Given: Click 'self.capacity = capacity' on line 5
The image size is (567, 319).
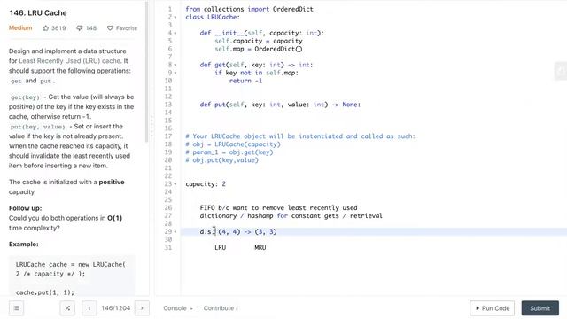Looking at the screenshot, I should coord(258,41).
